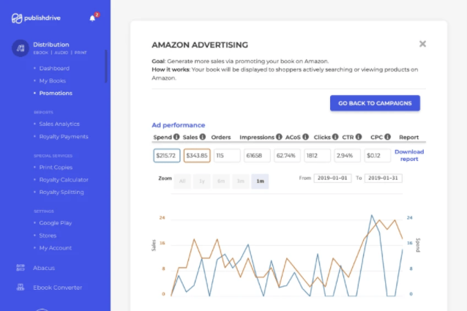
Task: Show info for Impressions metric
Action: coord(279,137)
